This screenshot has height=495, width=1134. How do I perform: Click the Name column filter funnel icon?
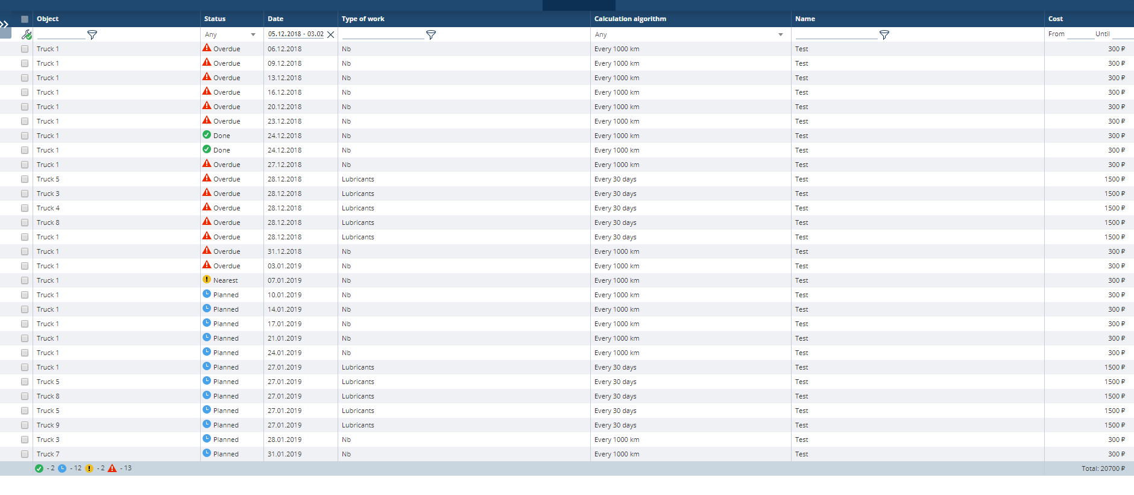click(x=884, y=35)
